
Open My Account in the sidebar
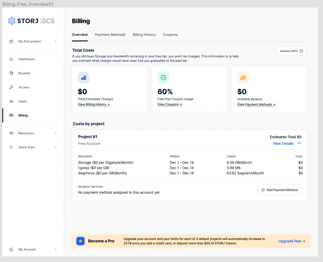[27, 249]
